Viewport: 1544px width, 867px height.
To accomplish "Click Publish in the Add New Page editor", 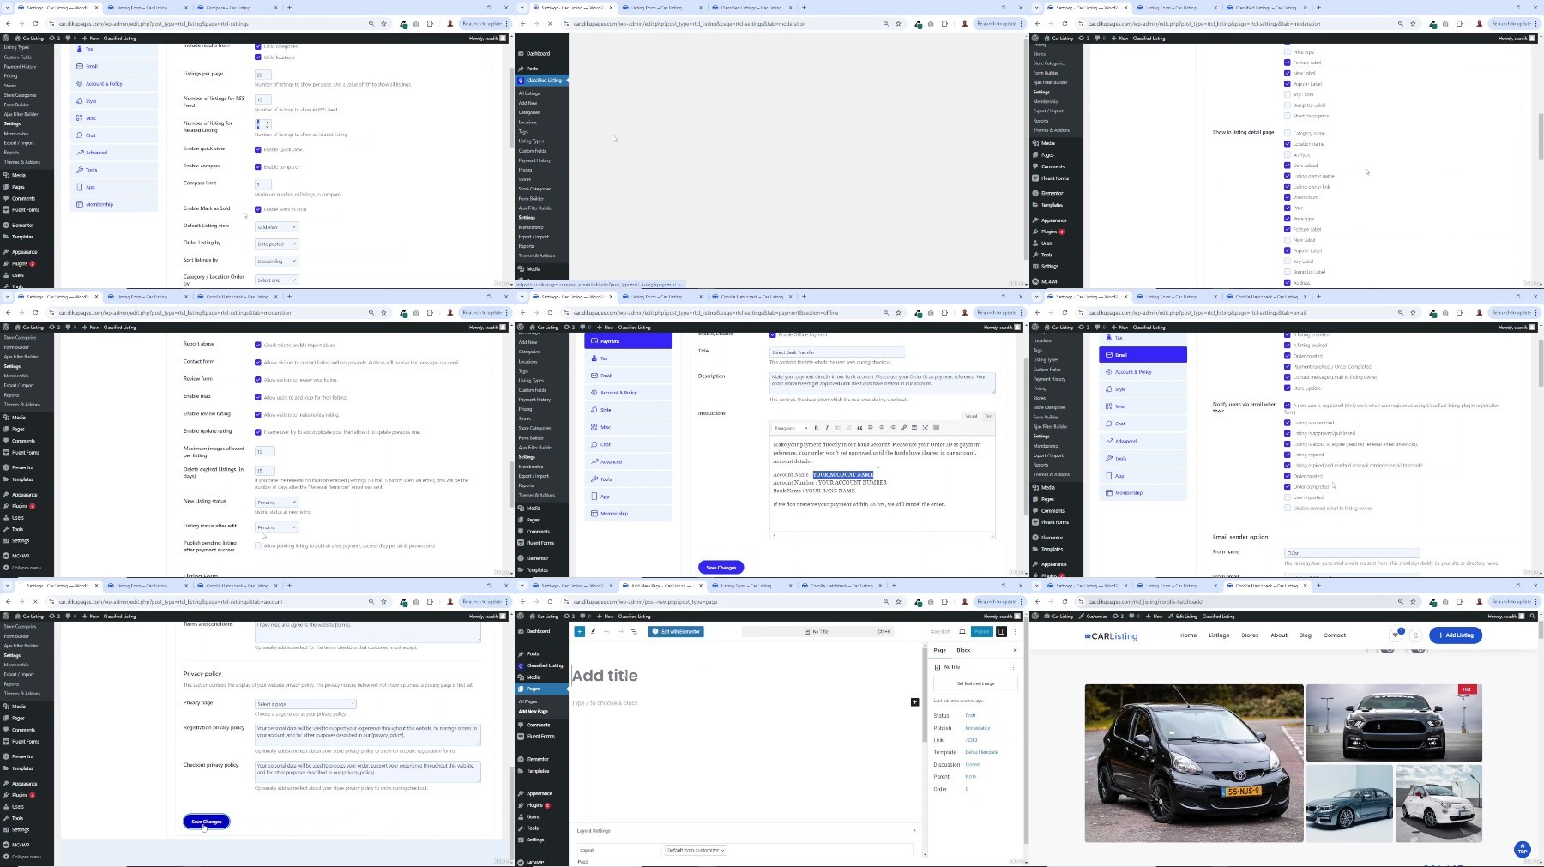I will tap(982, 632).
